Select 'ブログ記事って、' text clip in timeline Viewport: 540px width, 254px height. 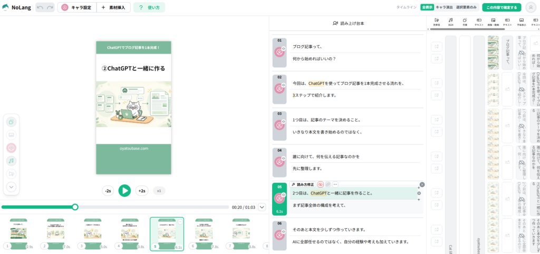(507, 53)
